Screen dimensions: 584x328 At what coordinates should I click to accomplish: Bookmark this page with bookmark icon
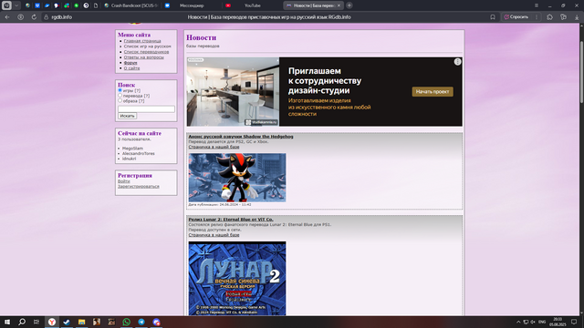pyautogui.click(x=493, y=17)
